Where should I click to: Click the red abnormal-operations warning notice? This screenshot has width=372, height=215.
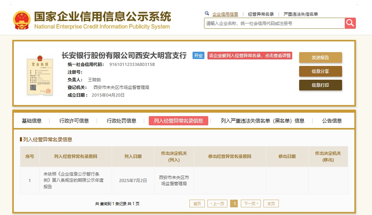tap(250, 56)
